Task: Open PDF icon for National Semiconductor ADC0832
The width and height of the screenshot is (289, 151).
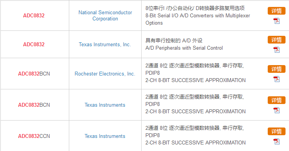Action: 277,21
